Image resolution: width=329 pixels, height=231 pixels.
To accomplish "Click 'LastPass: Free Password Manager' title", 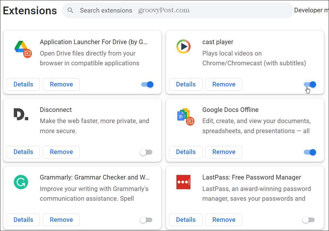I will point(252,177).
